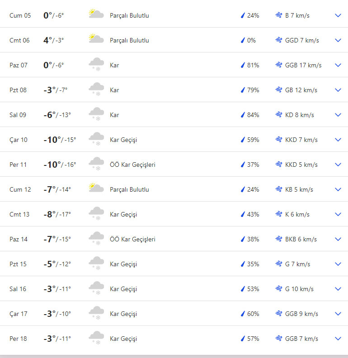The image size is (348, 358).
Task: Expand the Sal 16 forecast chevron
Action: coord(338,289)
